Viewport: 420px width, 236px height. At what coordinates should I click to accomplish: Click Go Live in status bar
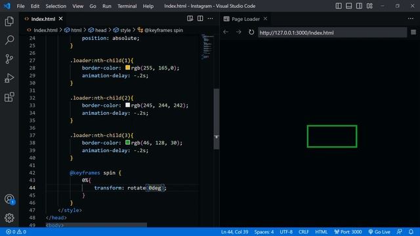click(379, 231)
